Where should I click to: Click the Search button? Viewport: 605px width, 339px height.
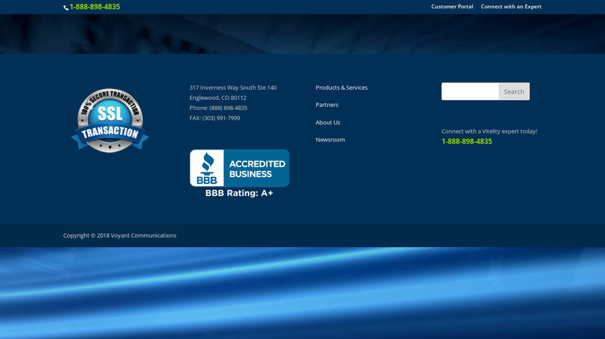click(x=514, y=92)
